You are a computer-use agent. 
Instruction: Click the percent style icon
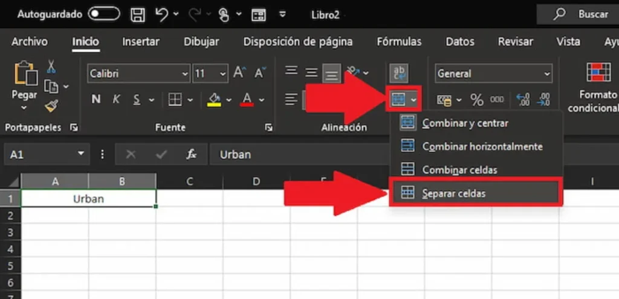[477, 100]
